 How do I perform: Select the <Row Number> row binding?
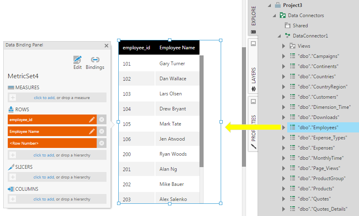[x=52, y=143]
